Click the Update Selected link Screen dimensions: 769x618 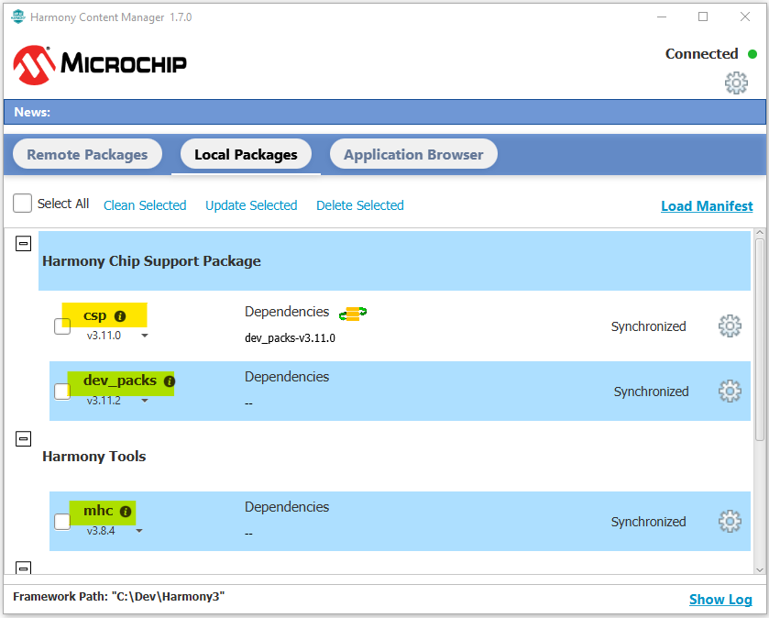[x=251, y=205]
